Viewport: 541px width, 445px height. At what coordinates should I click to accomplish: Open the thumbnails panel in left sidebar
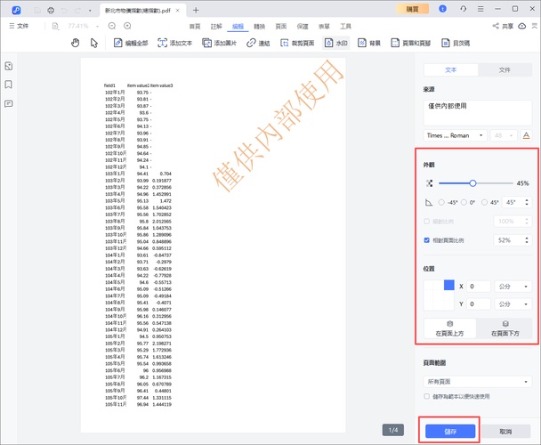pos(8,67)
